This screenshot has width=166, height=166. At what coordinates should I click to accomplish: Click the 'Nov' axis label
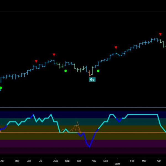pos(94,161)
